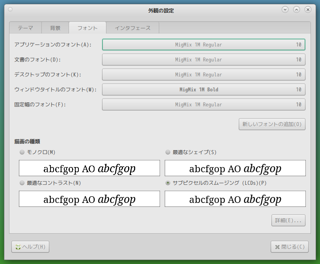Select the フォント tab
Image resolution: width=320 pixels, height=264 pixels.
(87, 28)
